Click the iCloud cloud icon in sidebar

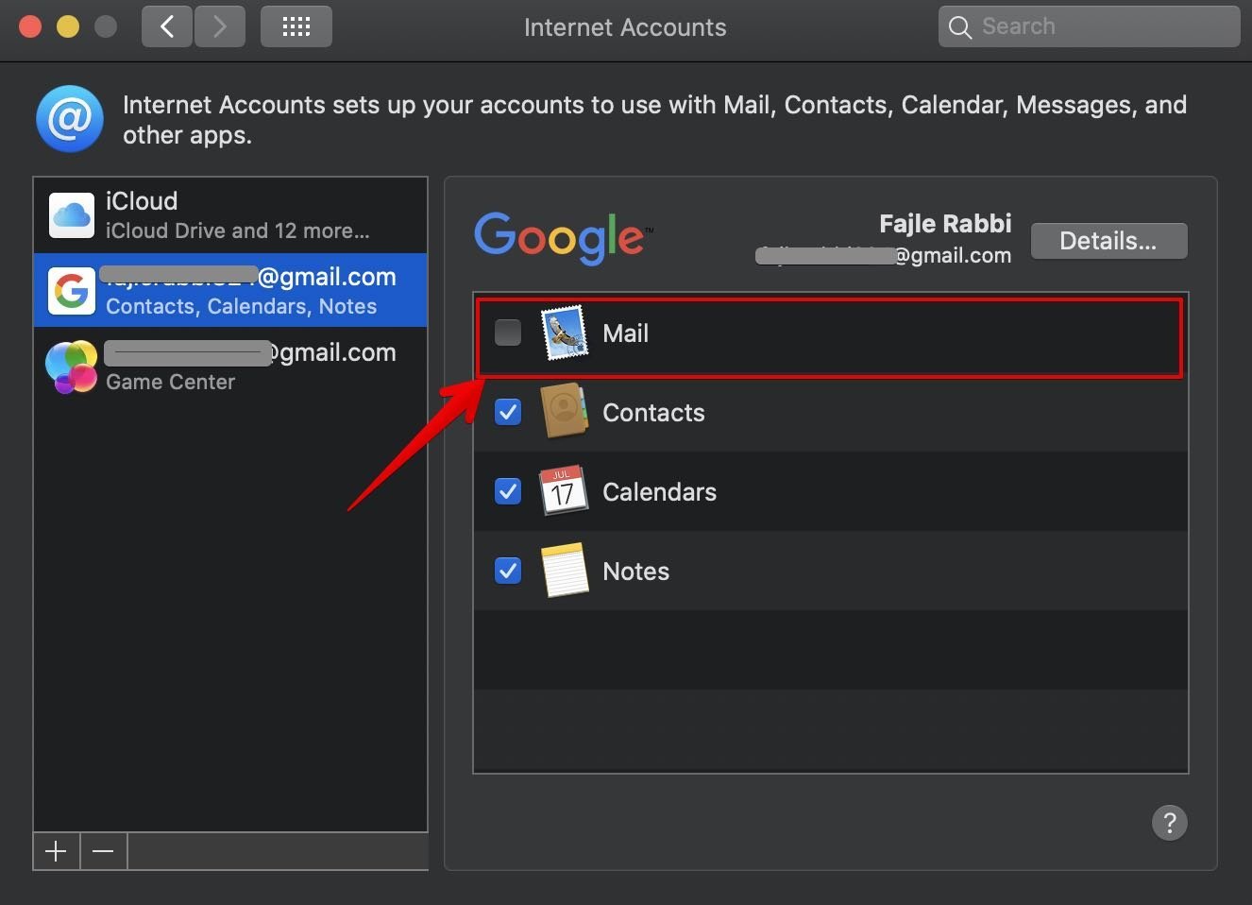(x=71, y=214)
